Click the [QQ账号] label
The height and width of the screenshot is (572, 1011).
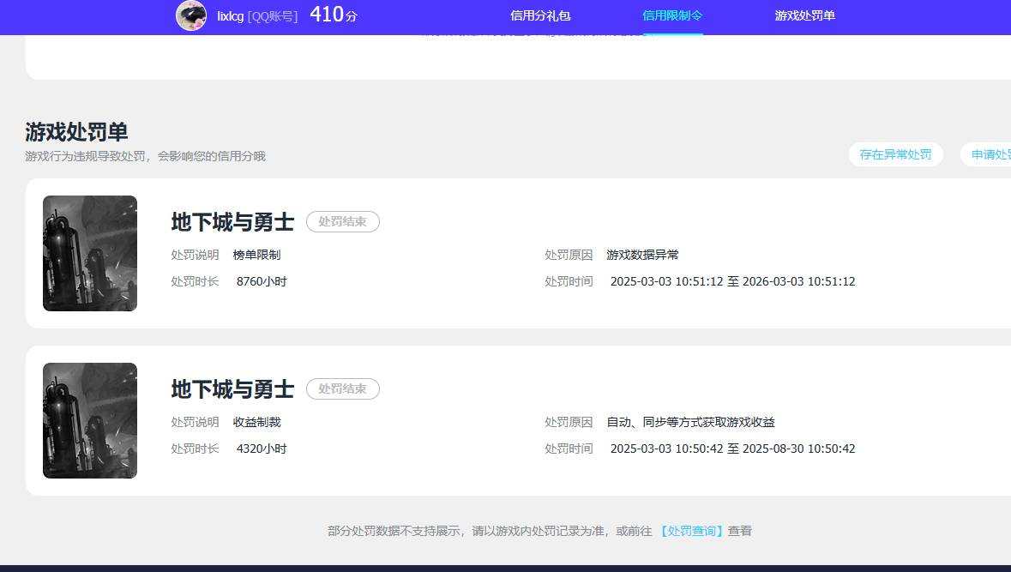pyautogui.click(x=273, y=16)
